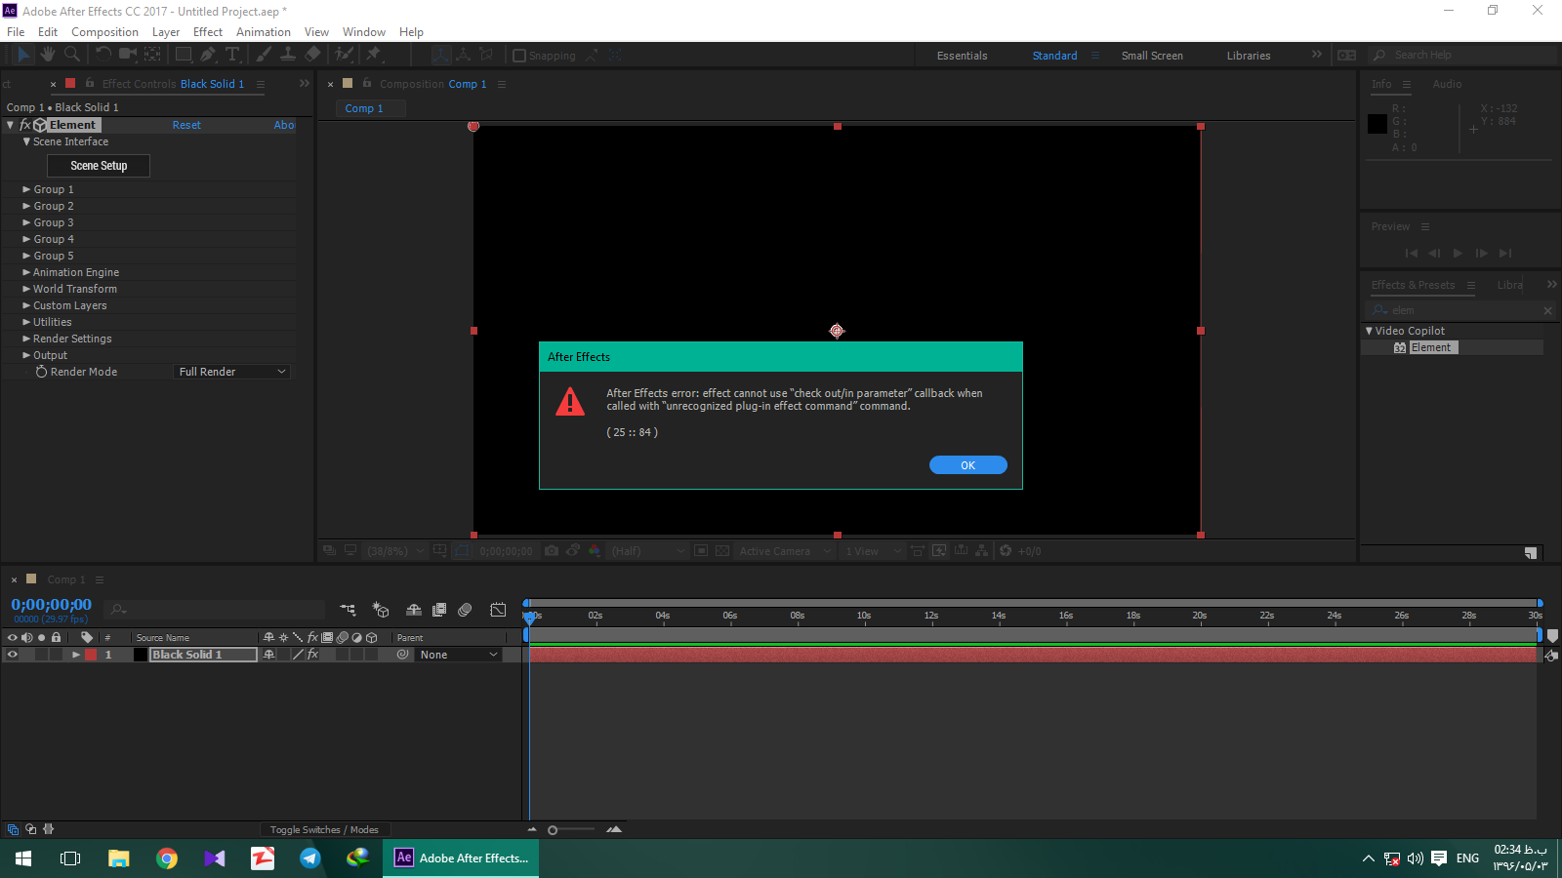
Task: Open the Composition menu
Action: [x=104, y=32]
